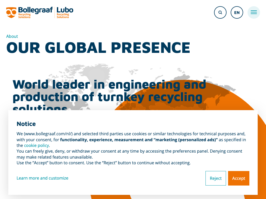Go to the About breadcrumb link
The image size is (266, 199).
point(12,36)
